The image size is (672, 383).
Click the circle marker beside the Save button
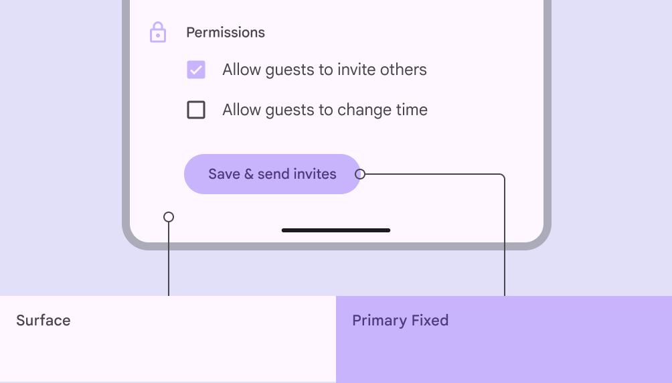pyautogui.click(x=360, y=174)
